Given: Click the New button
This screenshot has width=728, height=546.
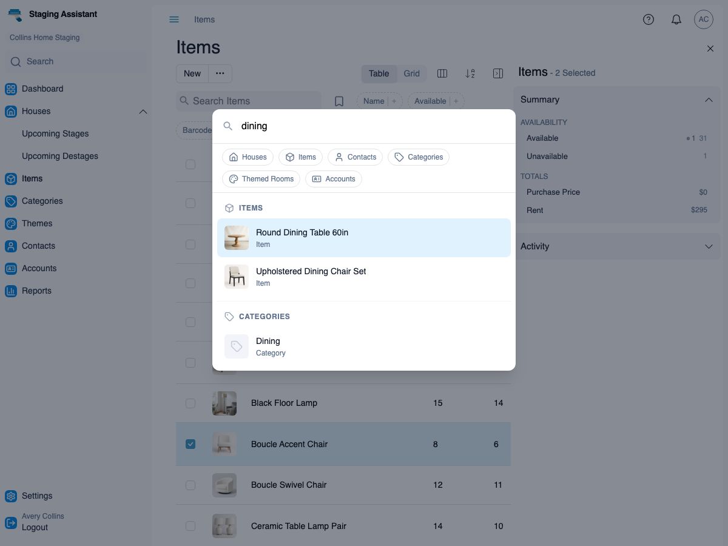Looking at the screenshot, I should click(192, 73).
